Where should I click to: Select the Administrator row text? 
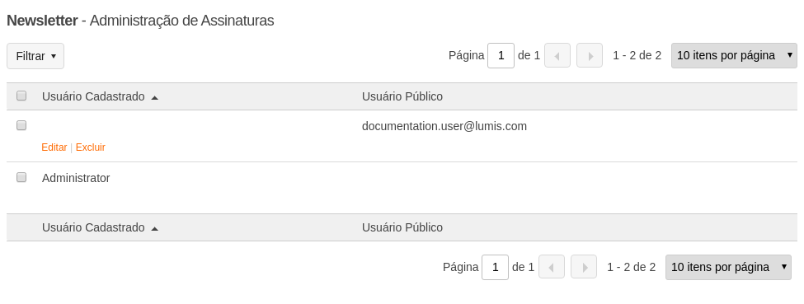(76, 178)
